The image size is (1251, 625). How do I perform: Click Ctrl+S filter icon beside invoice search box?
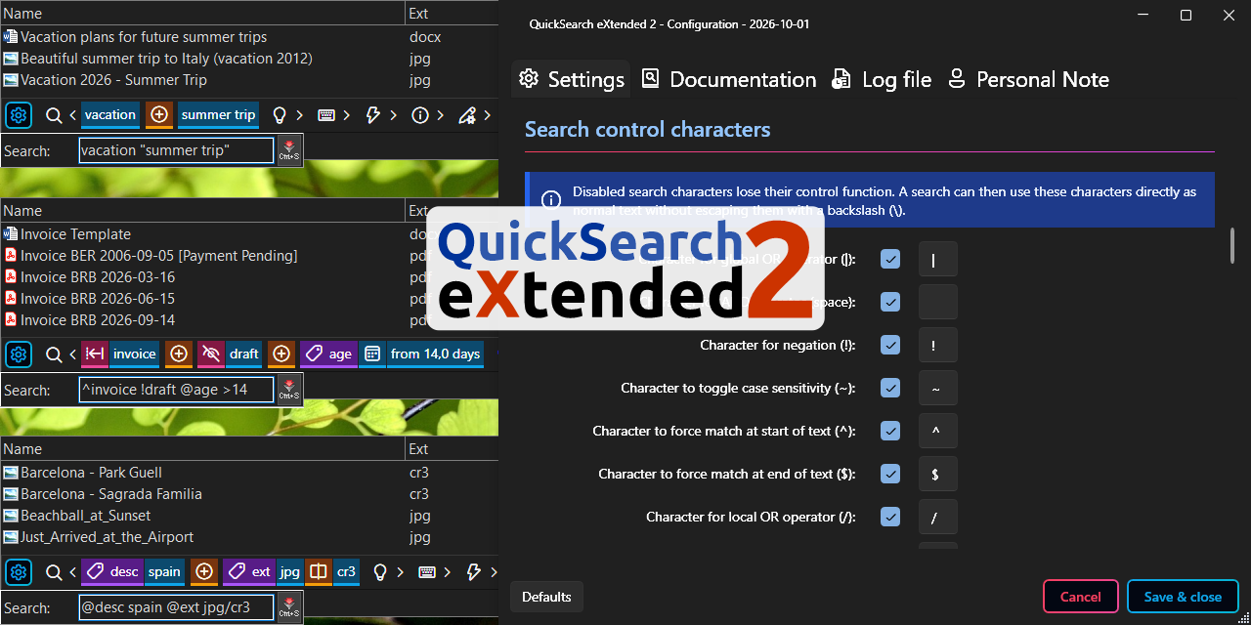289,390
